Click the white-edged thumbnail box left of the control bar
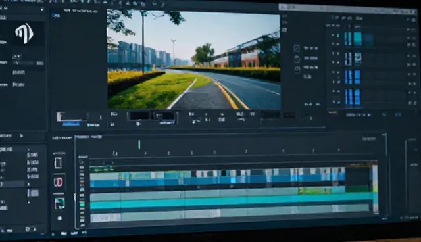421x242 pixels. coord(72,116)
